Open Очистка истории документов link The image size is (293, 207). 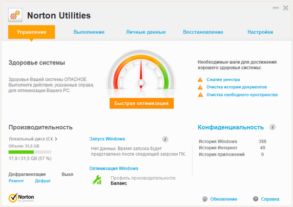point(236,87)
